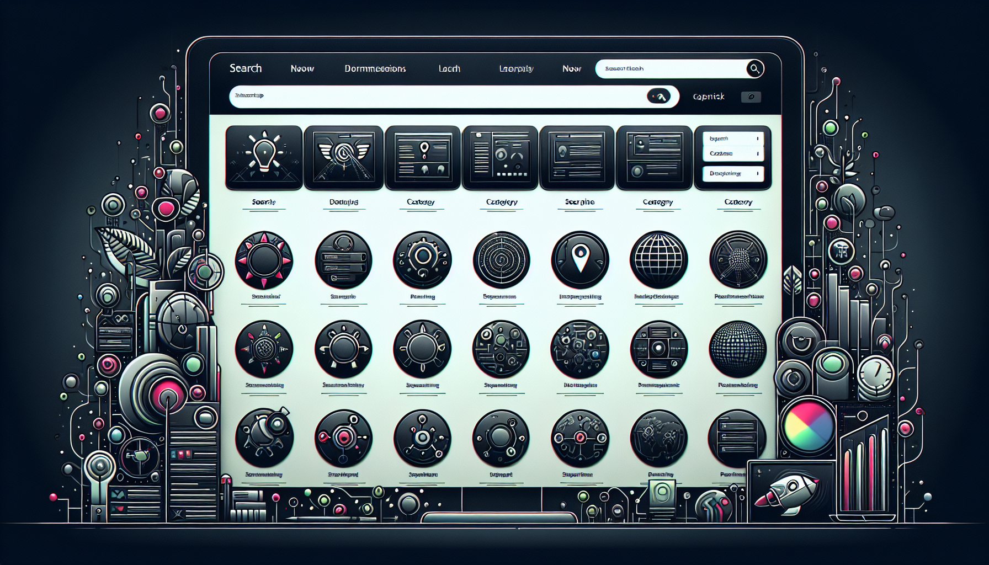Open the document with map pin thumbnail
Viewport: 989px width, 565px height.
[423, 158]
